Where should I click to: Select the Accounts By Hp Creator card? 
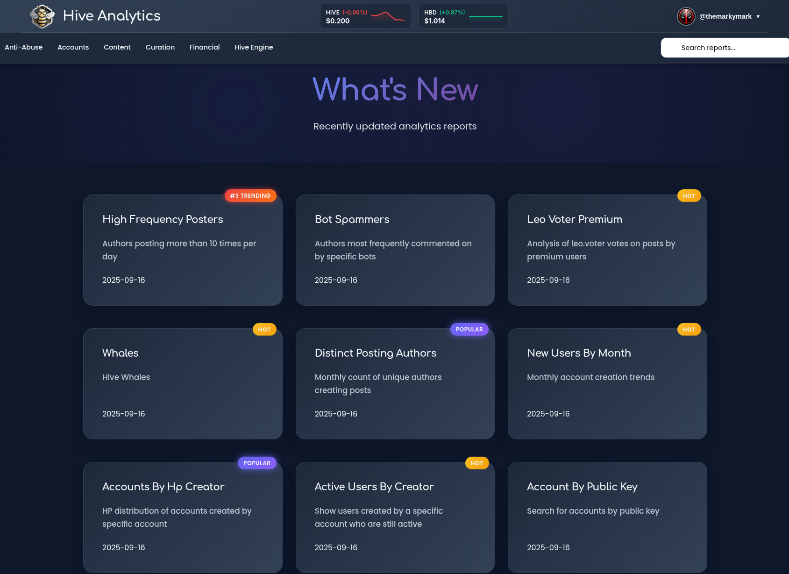click(183, 517)
